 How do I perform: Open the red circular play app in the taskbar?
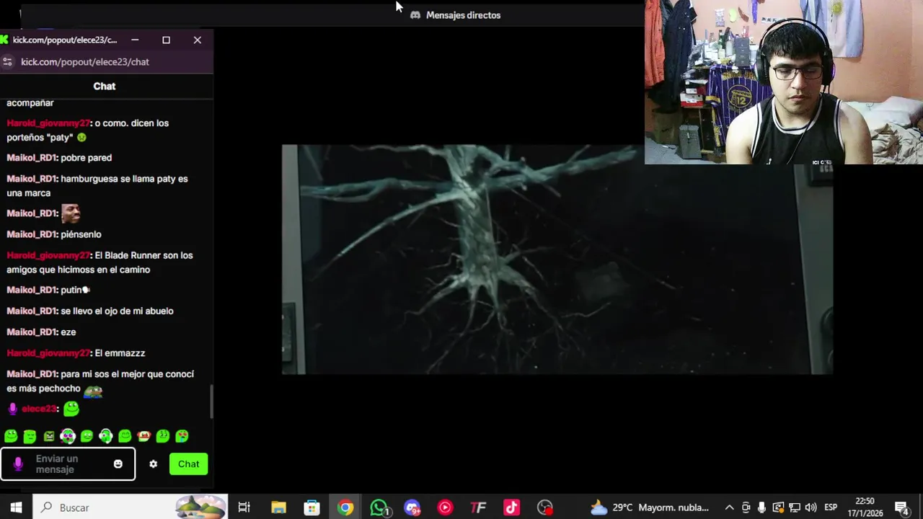[x=445, y=507]
